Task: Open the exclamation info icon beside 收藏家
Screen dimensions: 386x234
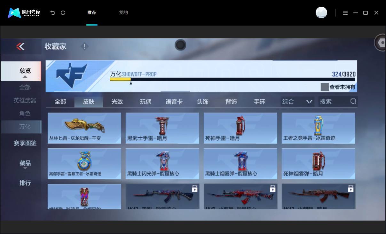Action: (84, 47)
